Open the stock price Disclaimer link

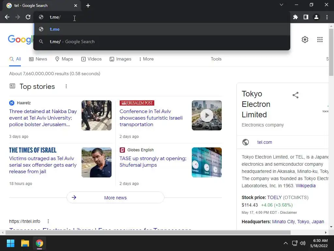[x=288, y=212]
